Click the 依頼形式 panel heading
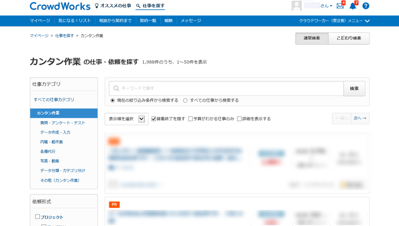Viewport: 399px width, 226px height. click(42, 202)
